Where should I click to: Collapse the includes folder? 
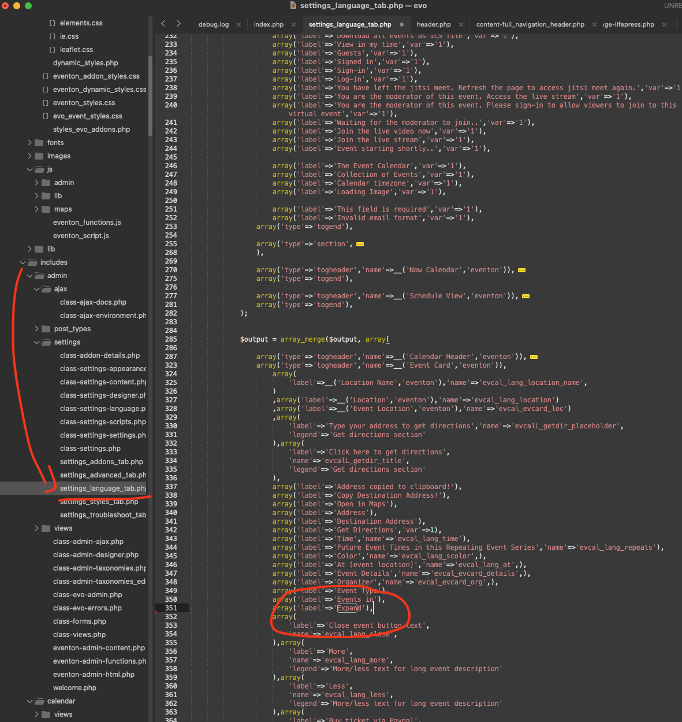23,262
